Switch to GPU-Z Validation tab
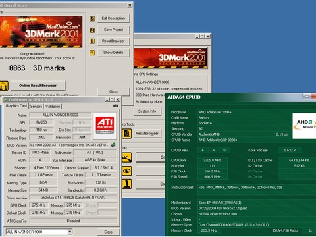 click(53, 107)
